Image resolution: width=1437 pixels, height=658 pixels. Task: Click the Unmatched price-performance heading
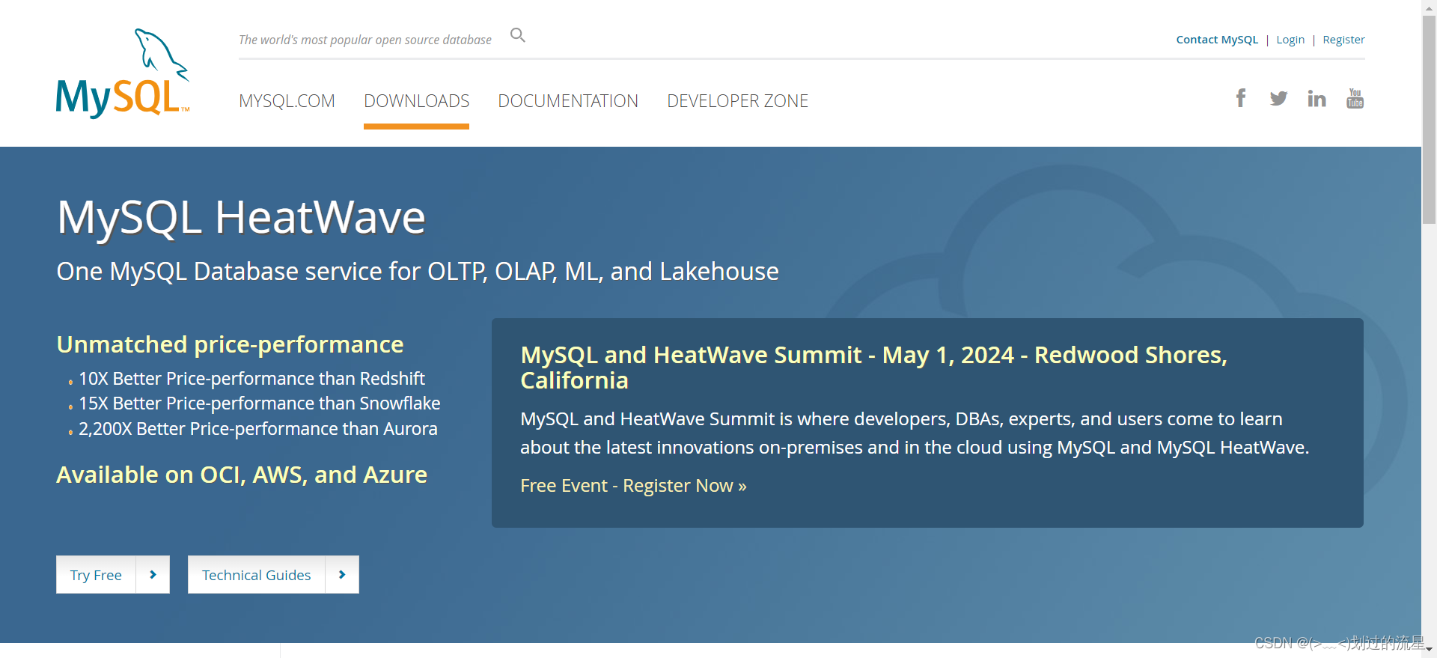tap(230, 344)
